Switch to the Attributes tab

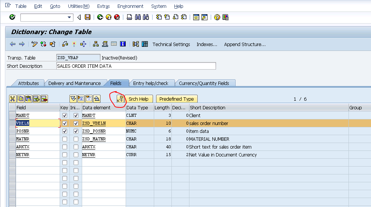29,83
